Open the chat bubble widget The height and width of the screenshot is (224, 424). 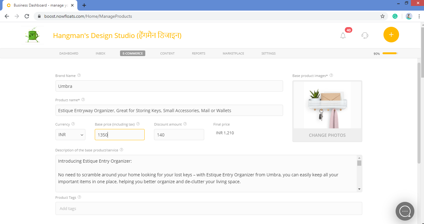pyautogui.click(x=405, y=211)
